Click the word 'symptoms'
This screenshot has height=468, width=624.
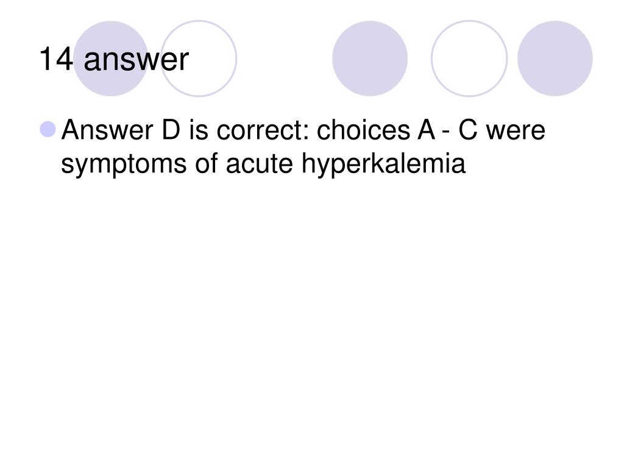124,165
